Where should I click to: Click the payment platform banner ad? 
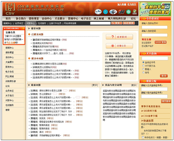(x=155, y=9)
